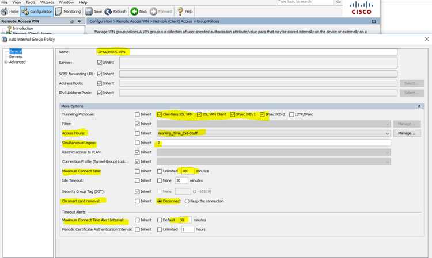Click the Maximum Connect Time minutes field

187,171
